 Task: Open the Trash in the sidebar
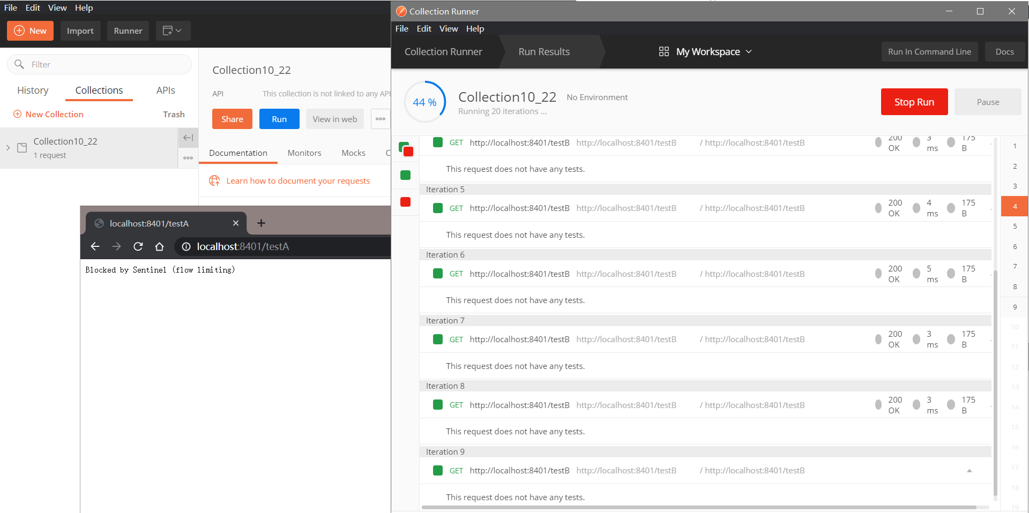pos(174,114)
